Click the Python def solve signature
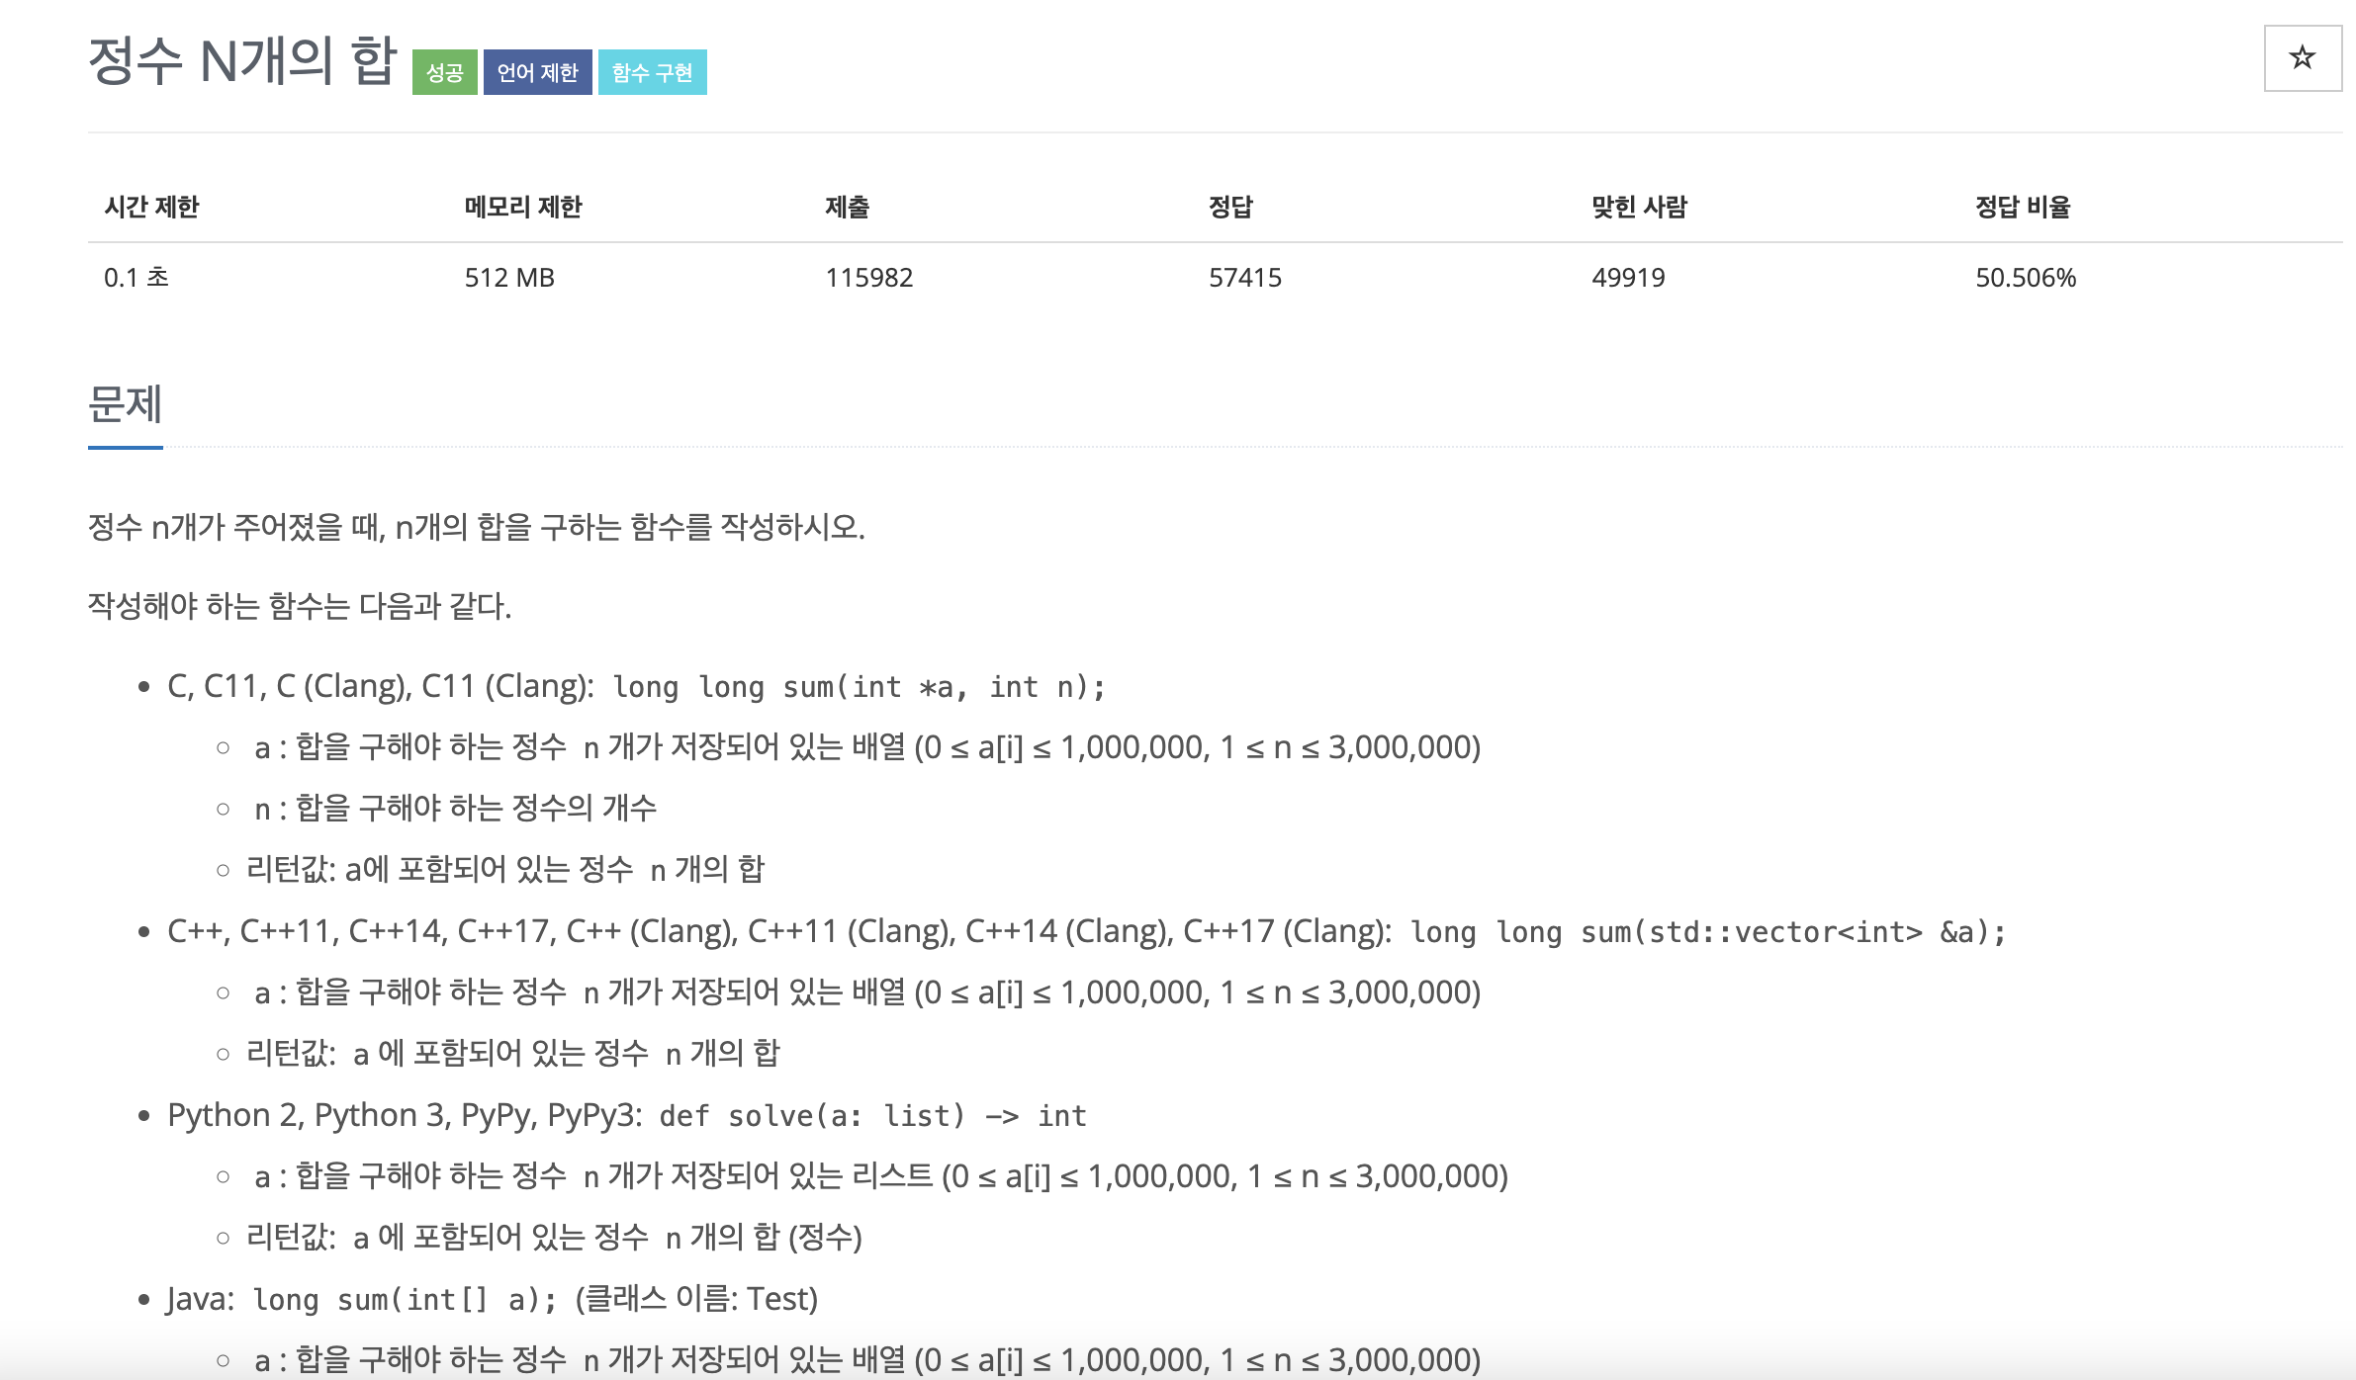 [x=872, y=1116]
